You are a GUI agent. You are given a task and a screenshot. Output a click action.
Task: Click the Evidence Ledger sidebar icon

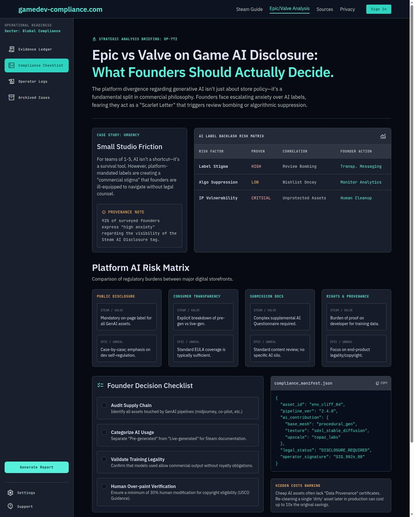tap(11, 49)
